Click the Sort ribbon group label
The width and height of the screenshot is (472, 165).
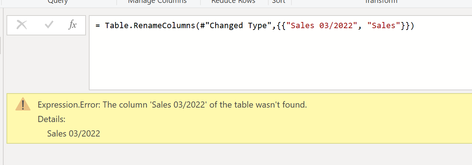(x=278, y=1)
